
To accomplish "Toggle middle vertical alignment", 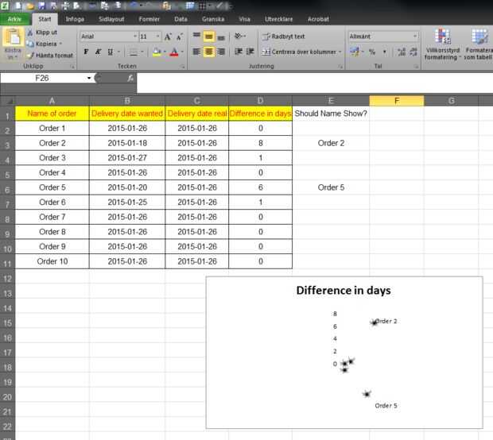I will click(209, 37).
